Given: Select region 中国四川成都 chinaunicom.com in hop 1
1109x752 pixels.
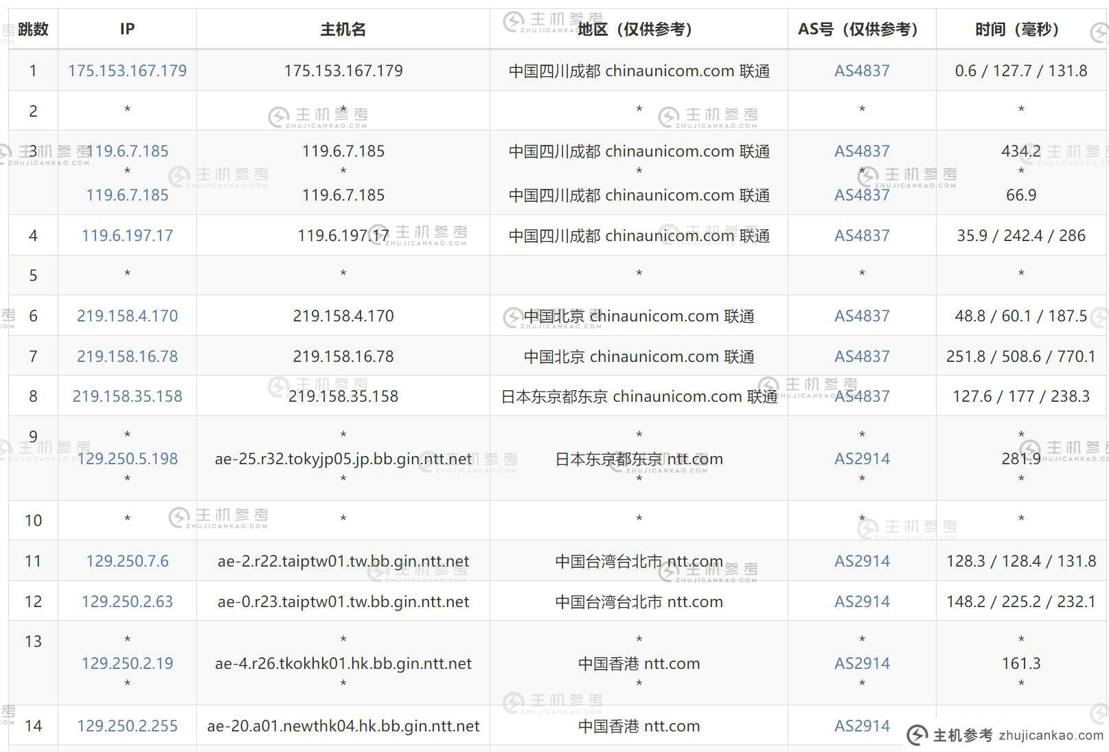Looking at the screenshot, I should click(x=639, y=71).
